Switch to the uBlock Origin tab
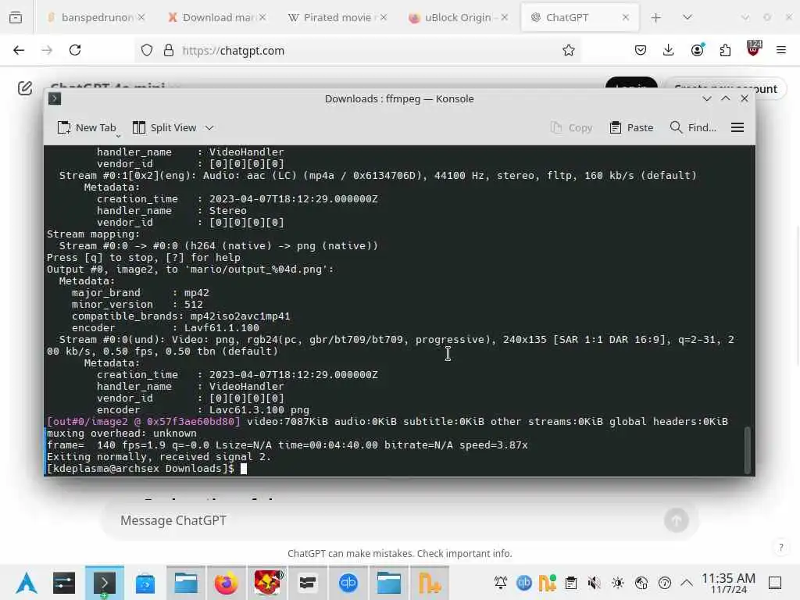800x600 pixels. pos(458,17)
